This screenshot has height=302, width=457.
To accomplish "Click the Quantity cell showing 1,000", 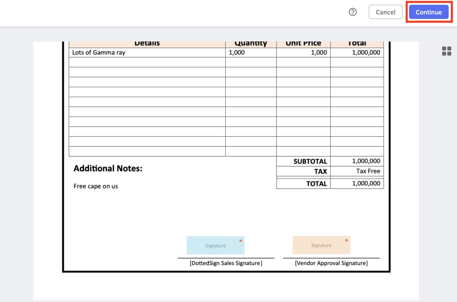I will tap(237, 53).
